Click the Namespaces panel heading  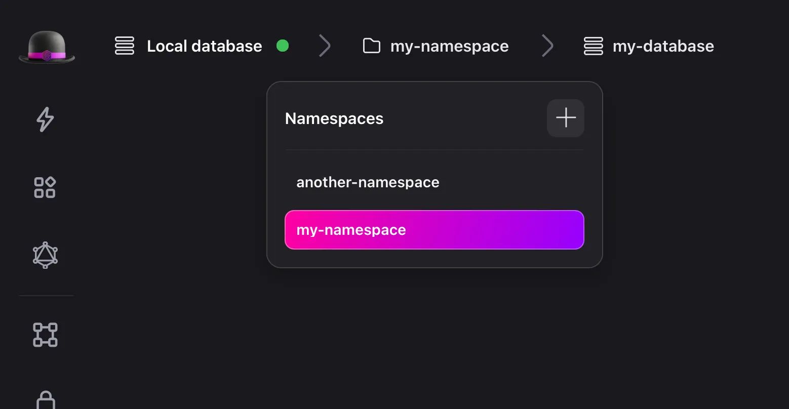(x=334, y=118)
